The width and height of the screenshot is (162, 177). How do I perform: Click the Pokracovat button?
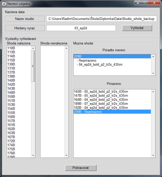81,168
